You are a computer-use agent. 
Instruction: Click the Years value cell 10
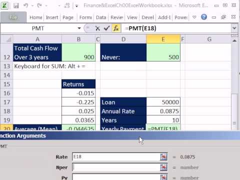pyautogui.click(x=163, y=120)
